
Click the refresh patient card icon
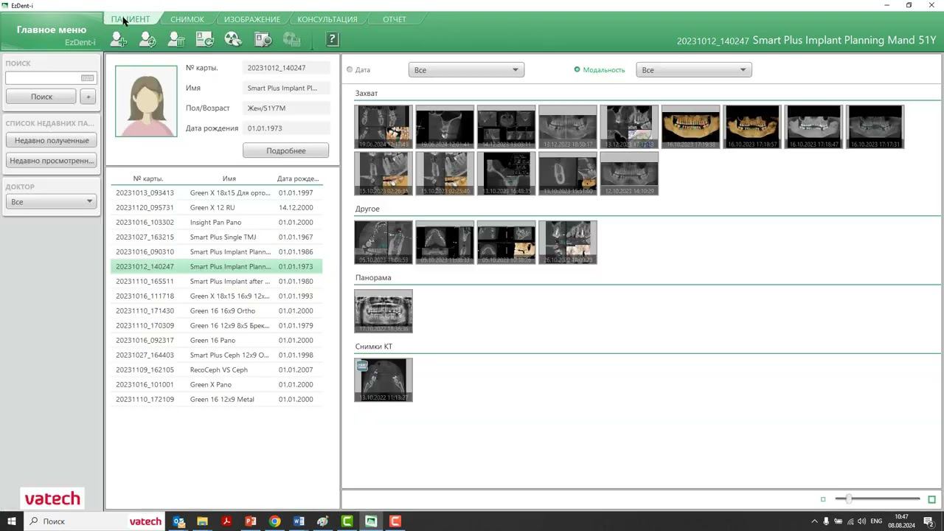[x=204, y=40]
